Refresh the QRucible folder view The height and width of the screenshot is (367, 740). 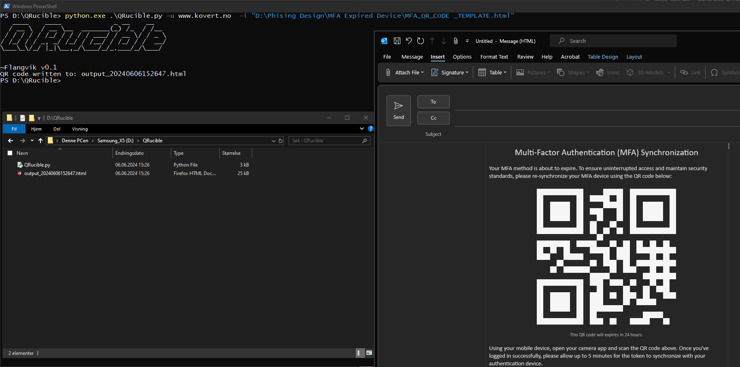tap(281, 141)
